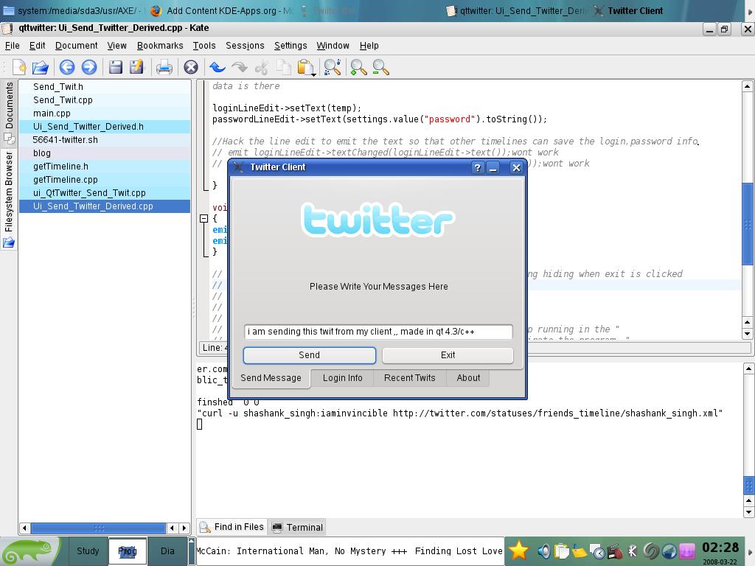Copy selection with the copy pages icon
Screen dimensions: 755x566
click(284, 67)
